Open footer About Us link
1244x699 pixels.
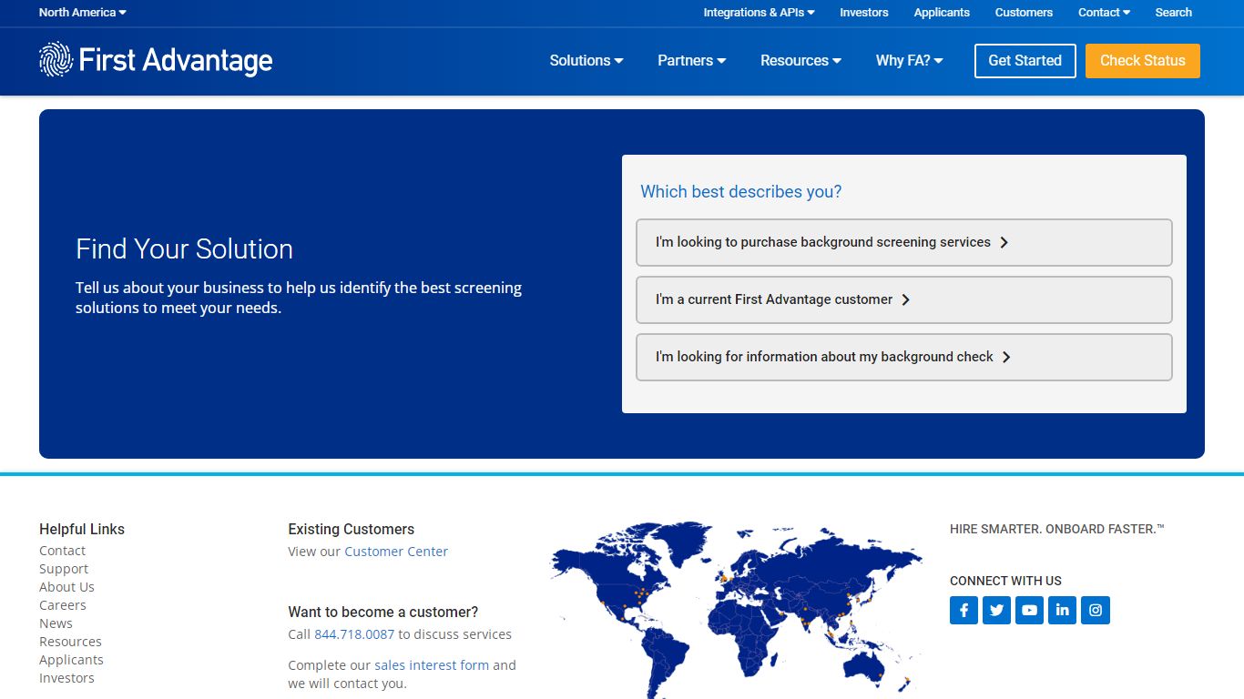pyautogui.click(x=66, y=587)
